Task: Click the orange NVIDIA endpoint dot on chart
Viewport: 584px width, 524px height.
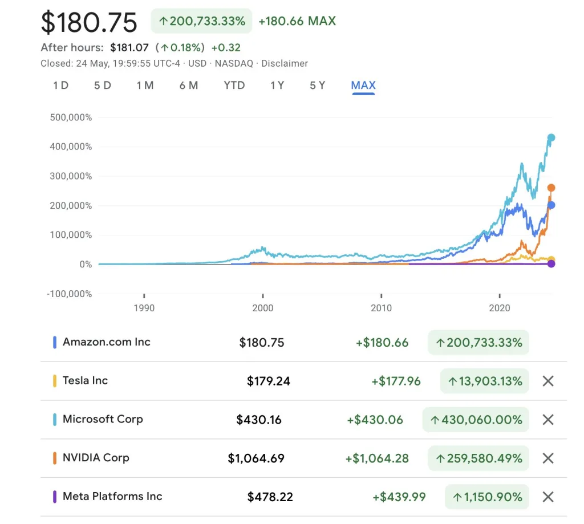Action: coord(551,188)
